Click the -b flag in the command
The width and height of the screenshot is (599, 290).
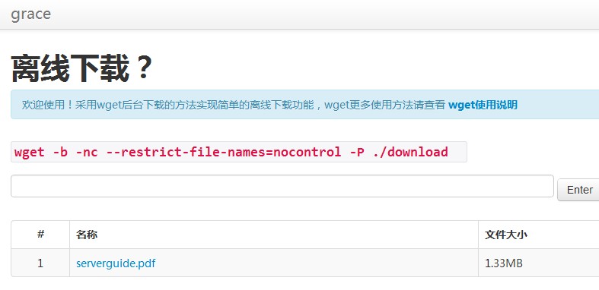(x=60, y=152)
